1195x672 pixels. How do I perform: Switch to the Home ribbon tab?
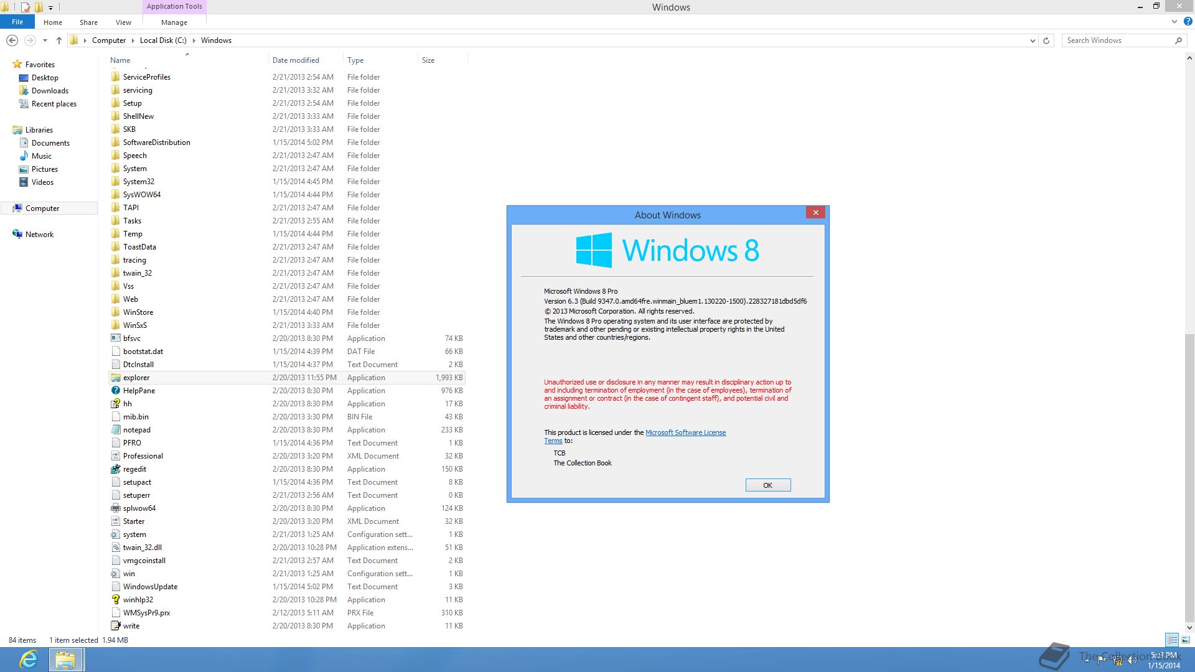tap(53, 22)
